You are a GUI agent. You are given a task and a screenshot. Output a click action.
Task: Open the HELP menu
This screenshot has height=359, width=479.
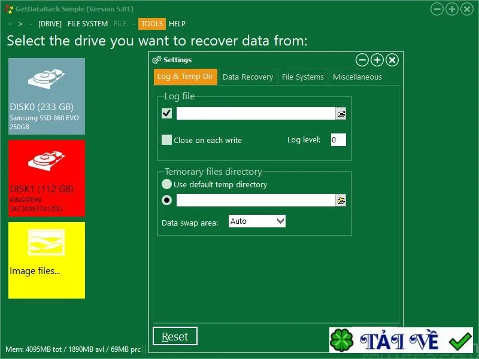177,24
